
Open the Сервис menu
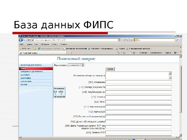point(54,44)
